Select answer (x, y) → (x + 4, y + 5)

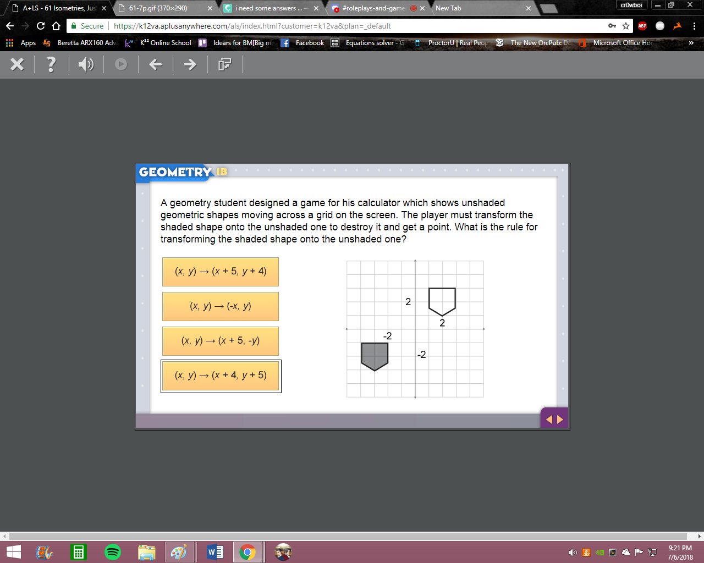(221, 376)
